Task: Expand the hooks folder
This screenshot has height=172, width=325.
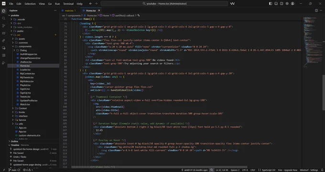Action: point(13,112)
